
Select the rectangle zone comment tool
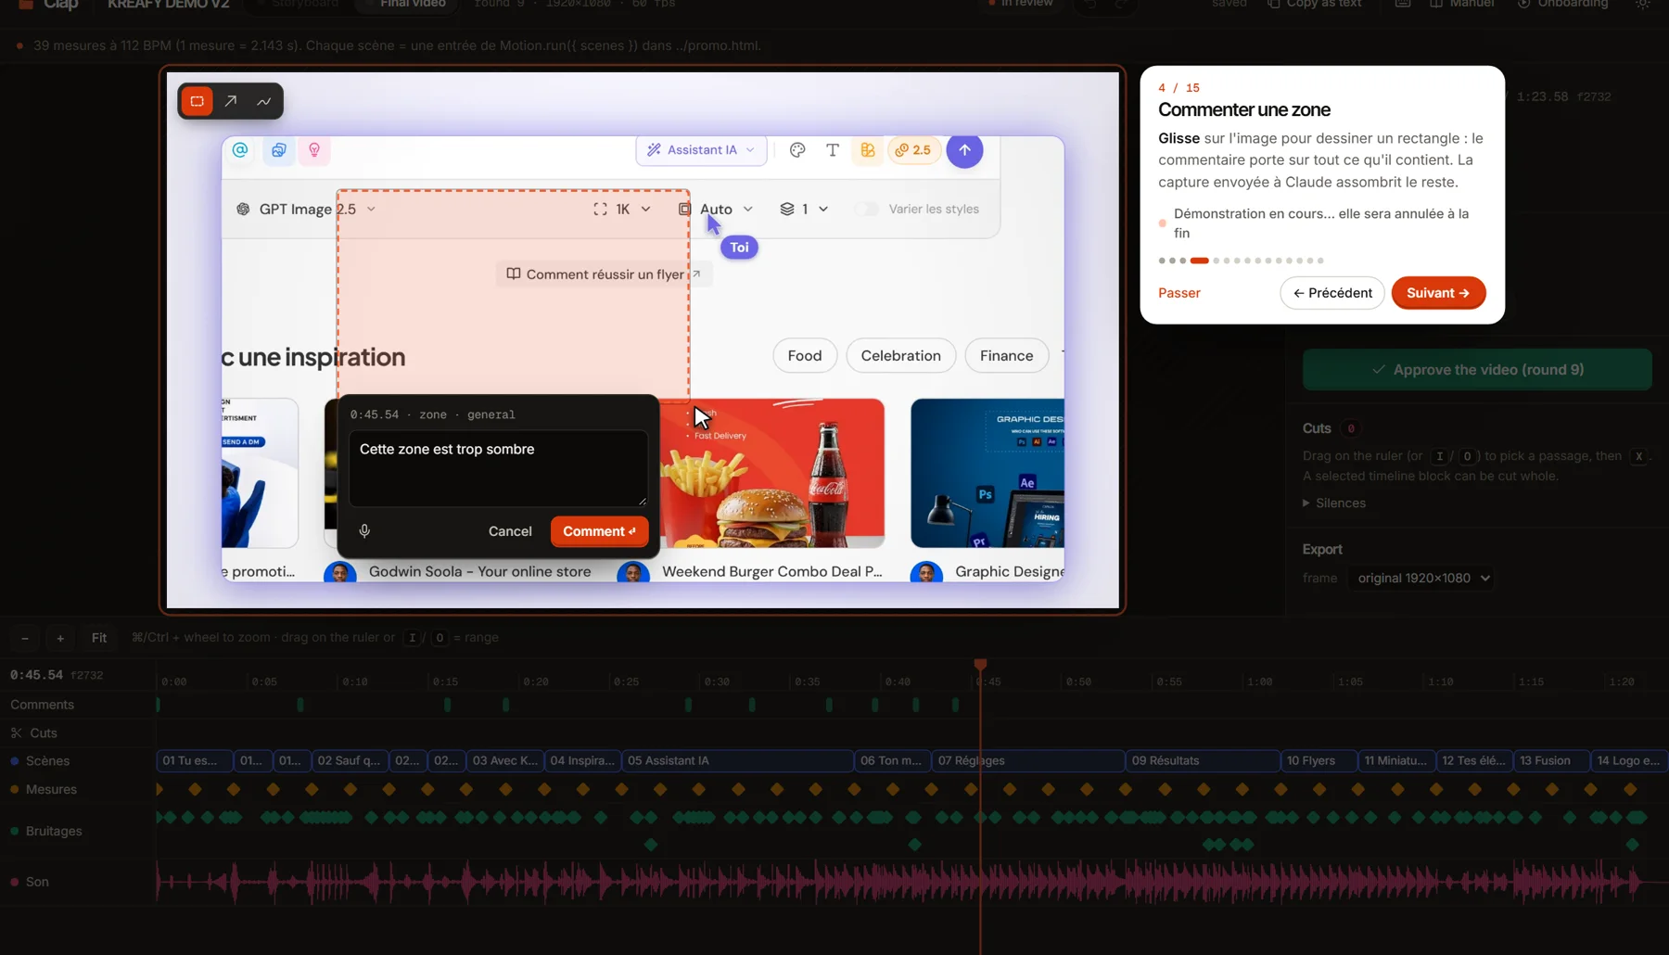click(x=197, y=101)
